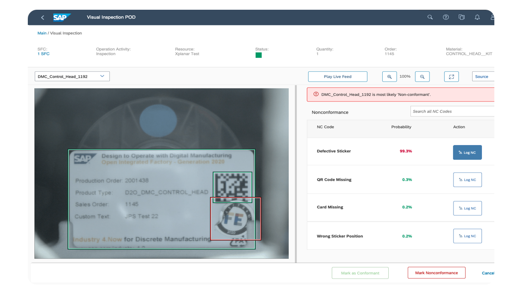Image resolution: width=524 pixels, height=291 pixels.
Task: Click Mark Nonconformance button
Action: pos(436,273)
